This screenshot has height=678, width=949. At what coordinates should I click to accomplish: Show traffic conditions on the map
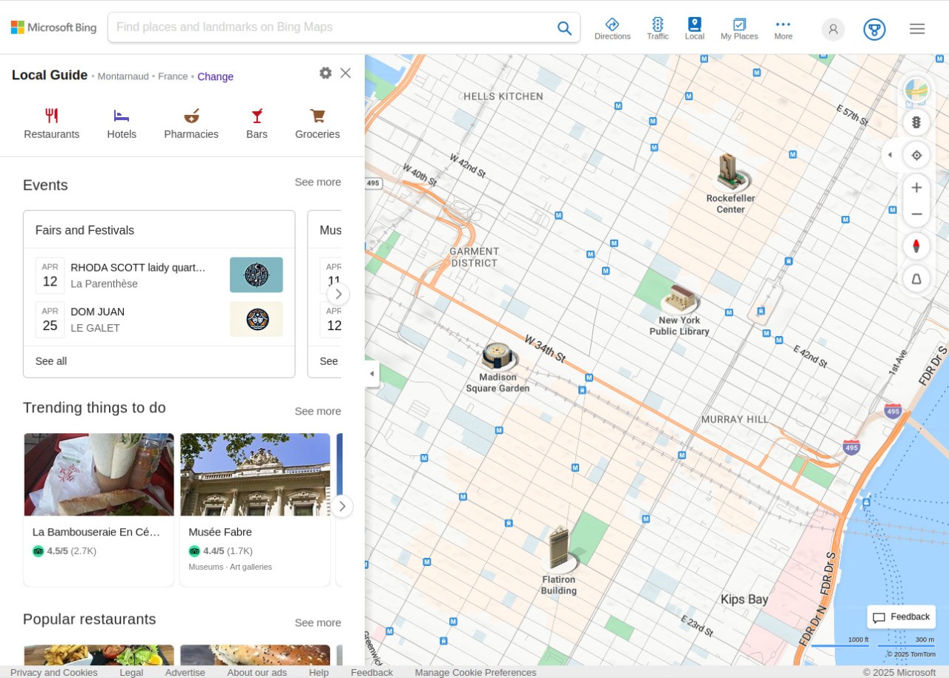658,28
